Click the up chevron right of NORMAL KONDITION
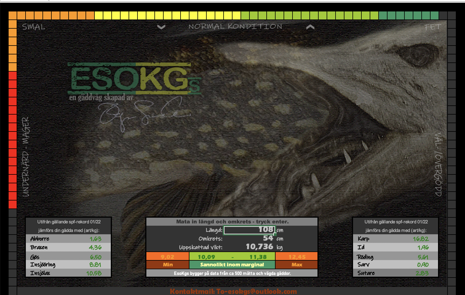Image resolution: width=465 pixels, height=295 pixels. [x=310, y=27]
